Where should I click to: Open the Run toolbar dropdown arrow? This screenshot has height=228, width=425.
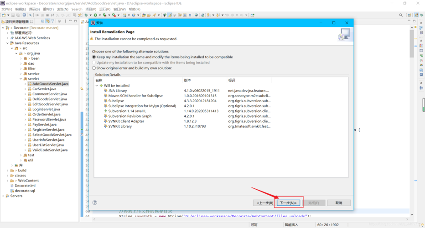point(100,15)
